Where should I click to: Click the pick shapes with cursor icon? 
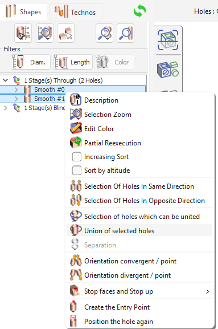pyautogui.click(x=66, y=33)
